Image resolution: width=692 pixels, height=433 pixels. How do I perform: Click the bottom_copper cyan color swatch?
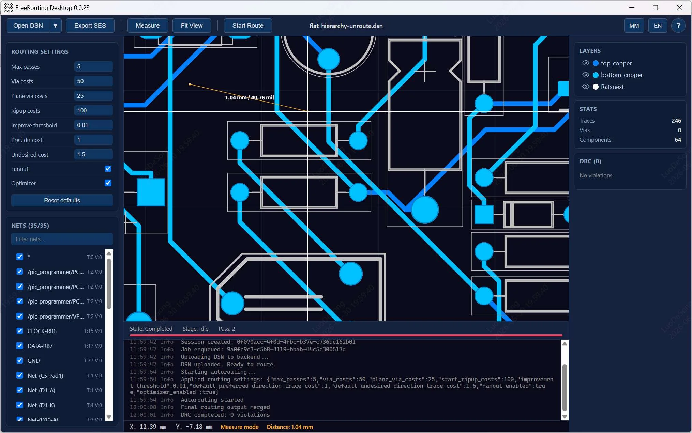pyautogui.click(x=596, y=75)
